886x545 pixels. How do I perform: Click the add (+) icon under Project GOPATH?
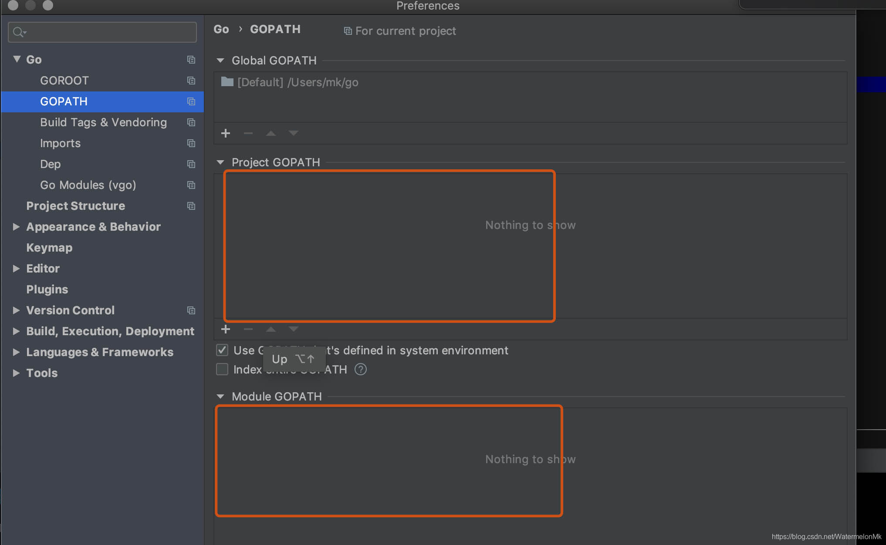(226, 329)
